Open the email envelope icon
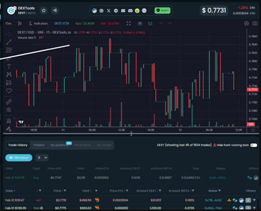Viewport: 261px width, 211px height. [123, 11]
